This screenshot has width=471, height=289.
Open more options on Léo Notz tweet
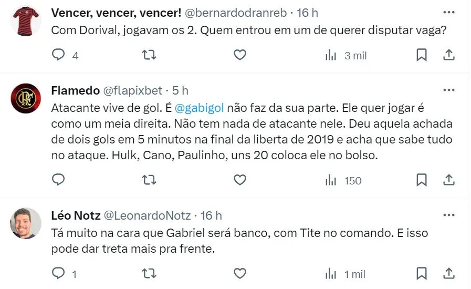click(448, 215)
